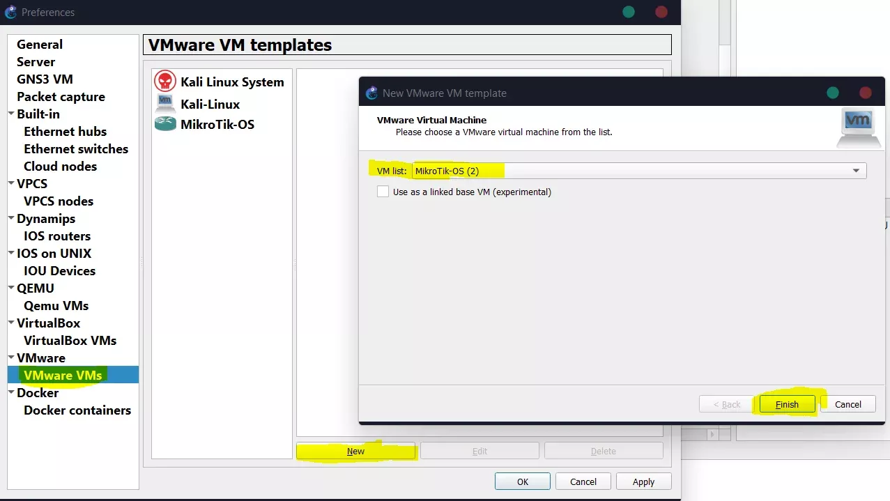Cancel the Preferences window

[x=583, y=481]
